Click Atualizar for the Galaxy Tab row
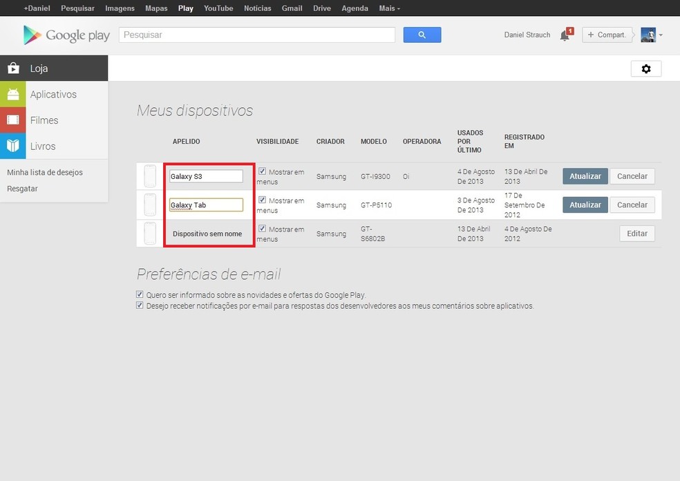 pos(585,205)
